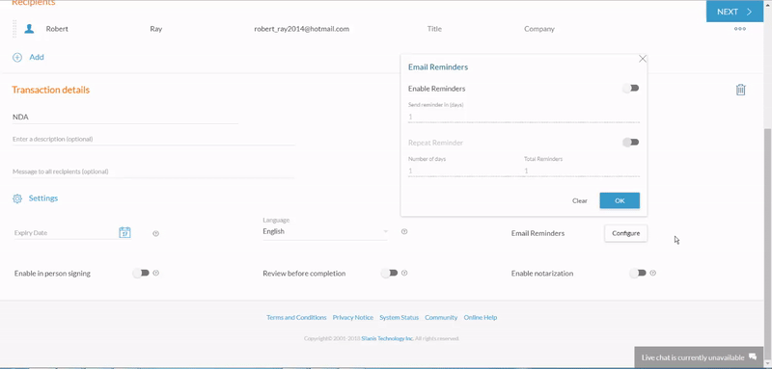
Task: Close the Email Reminders popup
Action: point(643,59)
